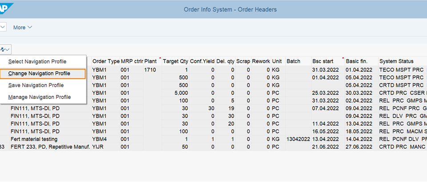
Task: Select the Conf.Yield column header
Action: [x=202, y=61]
